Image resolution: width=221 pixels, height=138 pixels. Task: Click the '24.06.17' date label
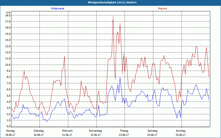(x=152, y=135)
